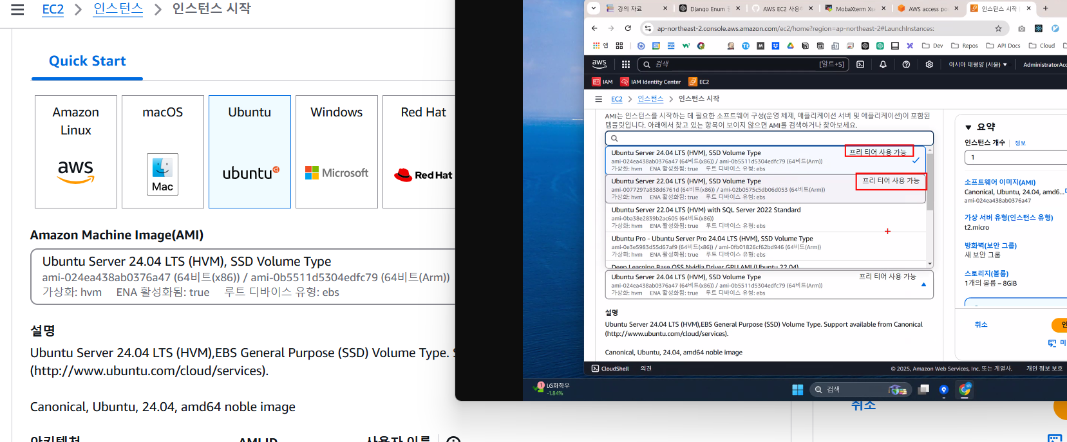Click the AWS logo in the console header
Viewport: 1067px width, 442px height.
[x=600, y=64]
